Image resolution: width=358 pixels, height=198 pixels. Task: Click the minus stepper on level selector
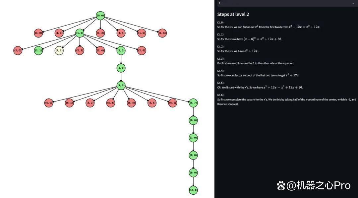click(x=353, y=3)
